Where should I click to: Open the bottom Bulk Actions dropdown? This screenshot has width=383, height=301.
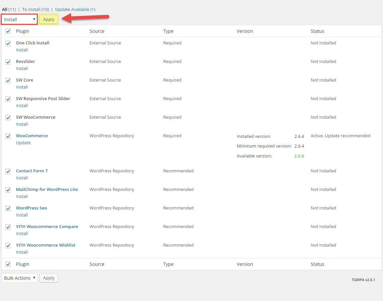[20, 278]
